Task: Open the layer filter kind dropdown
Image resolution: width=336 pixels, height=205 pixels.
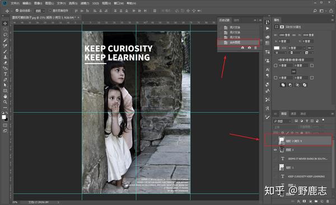Action: tap(282, 121)
